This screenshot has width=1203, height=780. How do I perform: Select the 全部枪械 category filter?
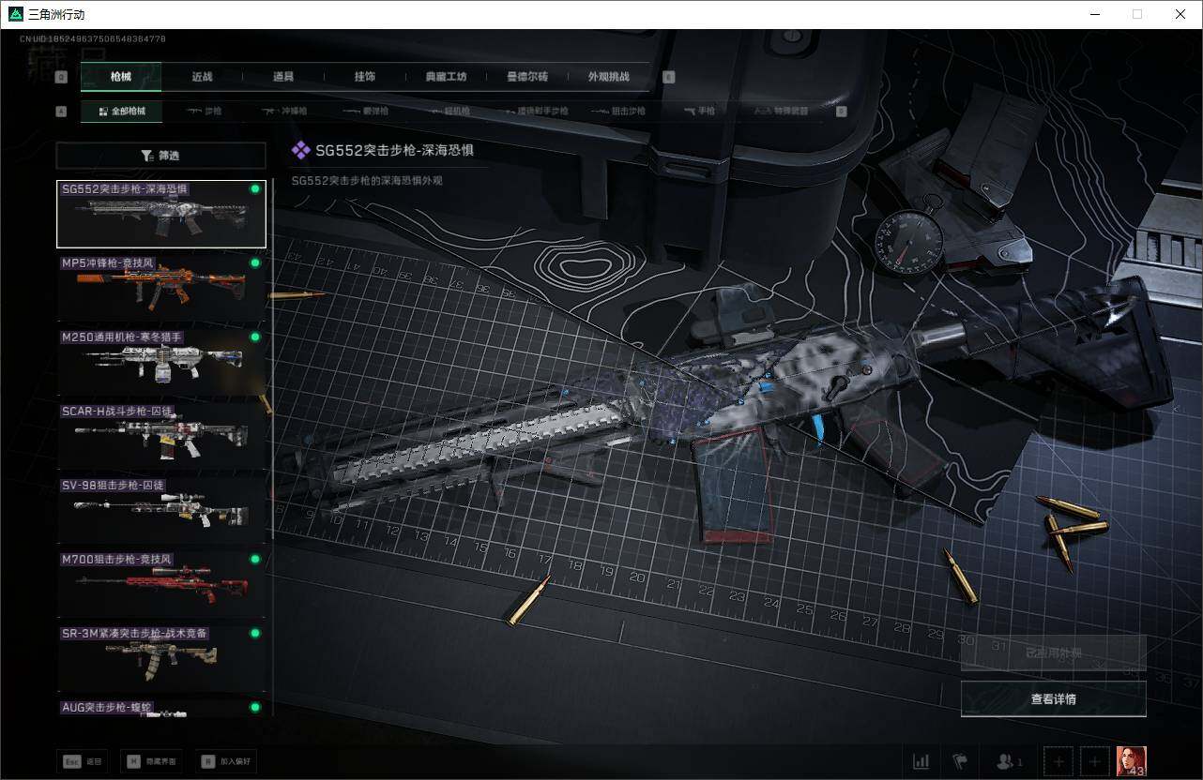point(121,111)
